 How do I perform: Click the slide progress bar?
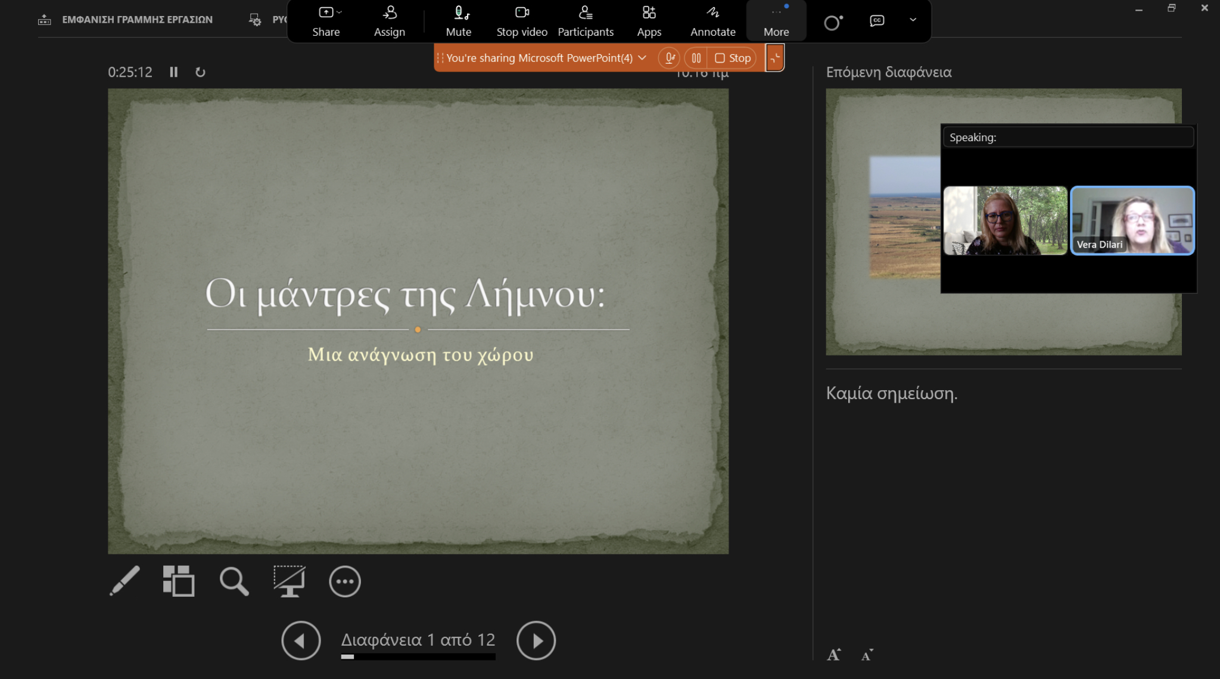(418, 657)
